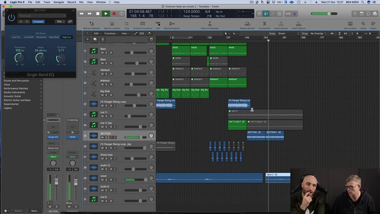380x214 pixels.
Task: Open the Mix menu
Action: (82, 2)
